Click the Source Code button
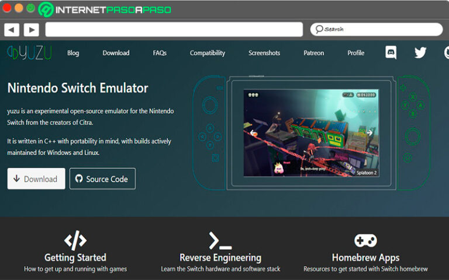Screen dimensions: 449x280 pyautogui.click(x=102, y=179)
